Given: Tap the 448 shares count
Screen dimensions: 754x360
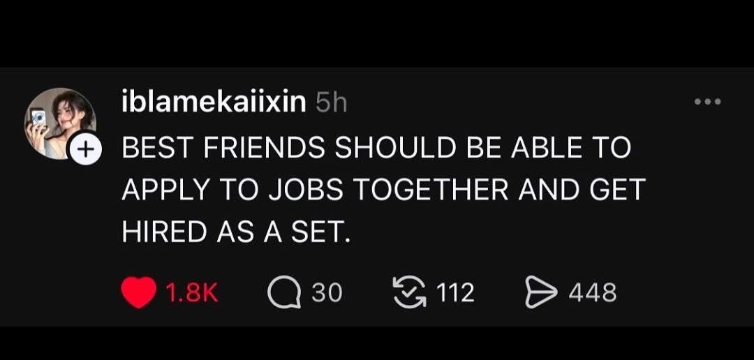Looking at the screenshot, I should point(592,293).
